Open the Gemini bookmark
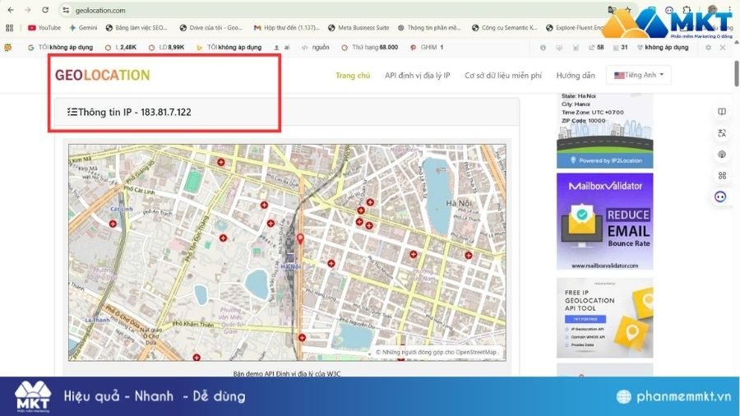This screenshot has width=740, height=416. click(x=84, y=28)
